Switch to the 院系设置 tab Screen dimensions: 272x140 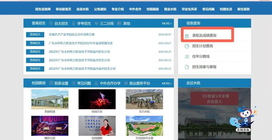coord(61,83)
